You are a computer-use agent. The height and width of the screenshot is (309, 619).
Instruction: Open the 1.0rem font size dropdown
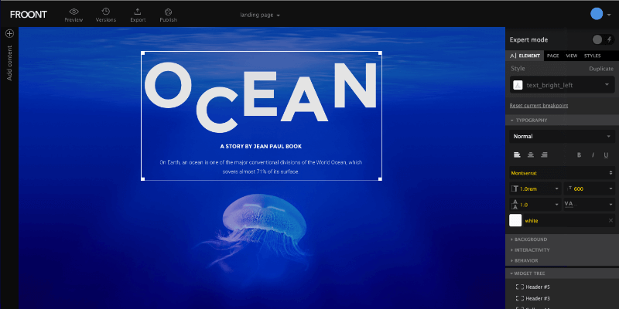(535, 188)
